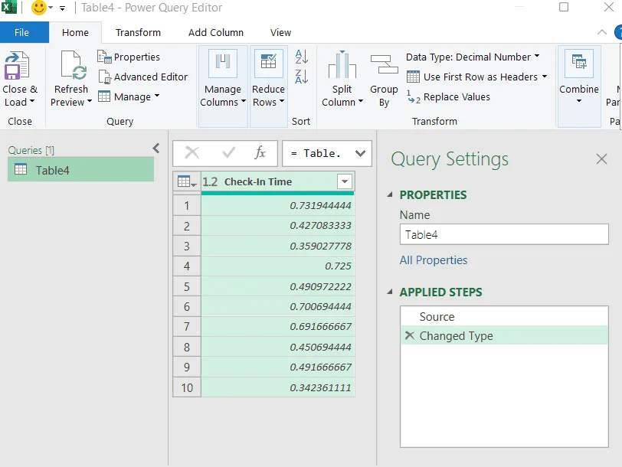Select the Table4 query
622x467 pixels.
coord(81,170)
